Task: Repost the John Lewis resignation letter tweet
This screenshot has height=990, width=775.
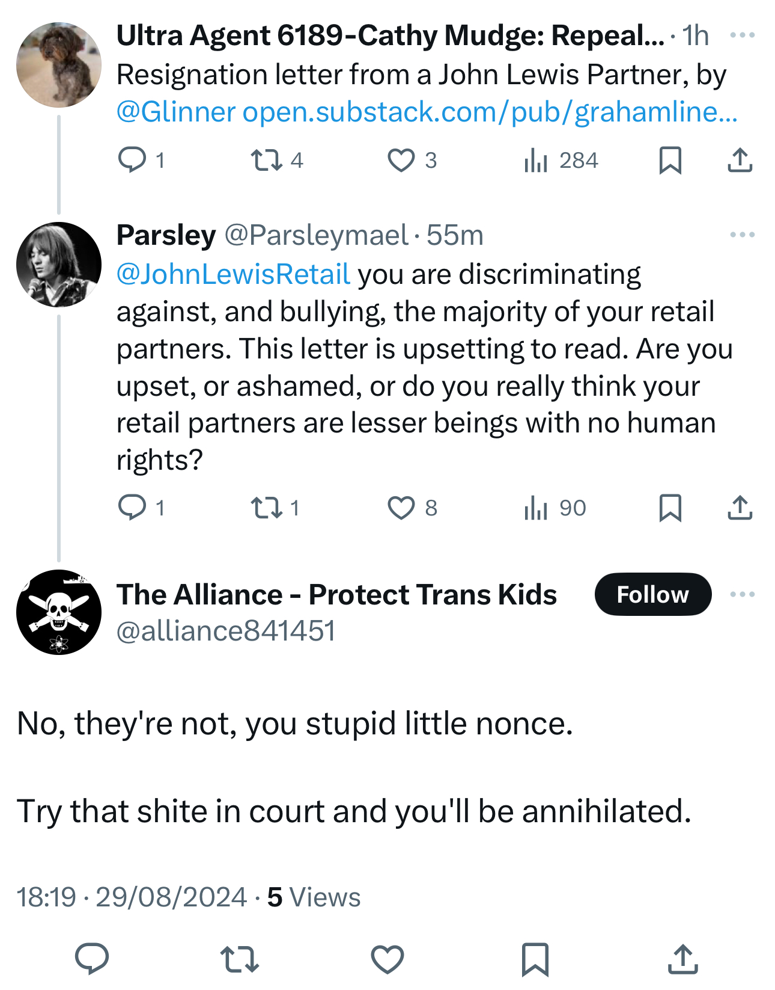Action: 266,160
